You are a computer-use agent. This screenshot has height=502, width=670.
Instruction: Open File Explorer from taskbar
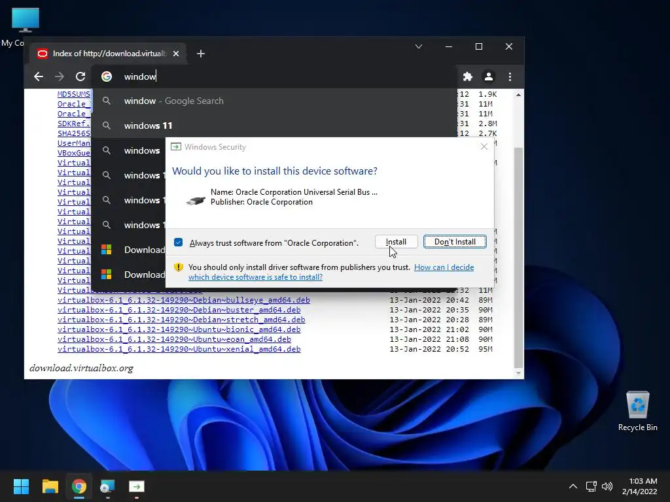[x=50, y=486]
